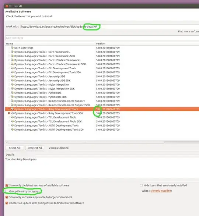Viewport: 199px width, 216px height.
Task: Click the Python IDE feature icon
Action: point(12,93)
